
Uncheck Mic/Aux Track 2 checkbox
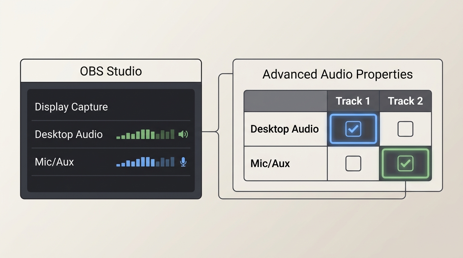405,164
